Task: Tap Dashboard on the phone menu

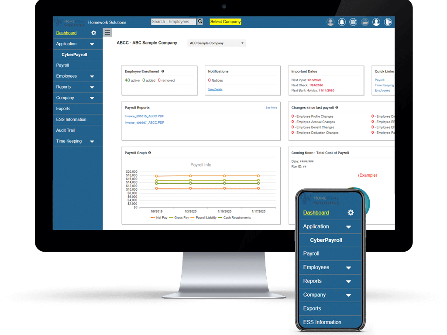Action: 316,212
